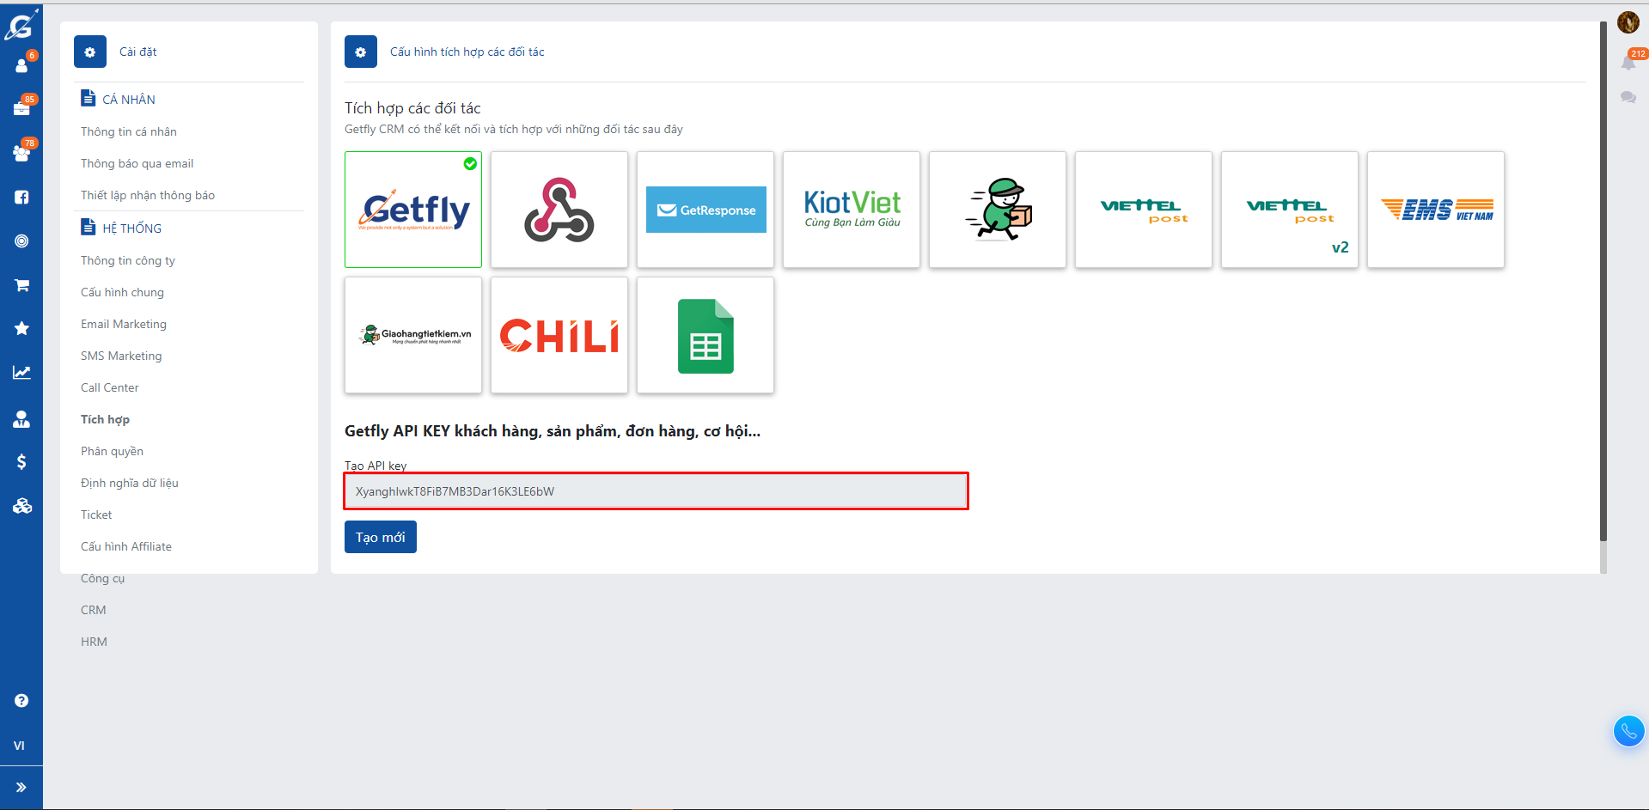
Task: Open the Facebook icon in the sidebar
Action: pos(21,198)
